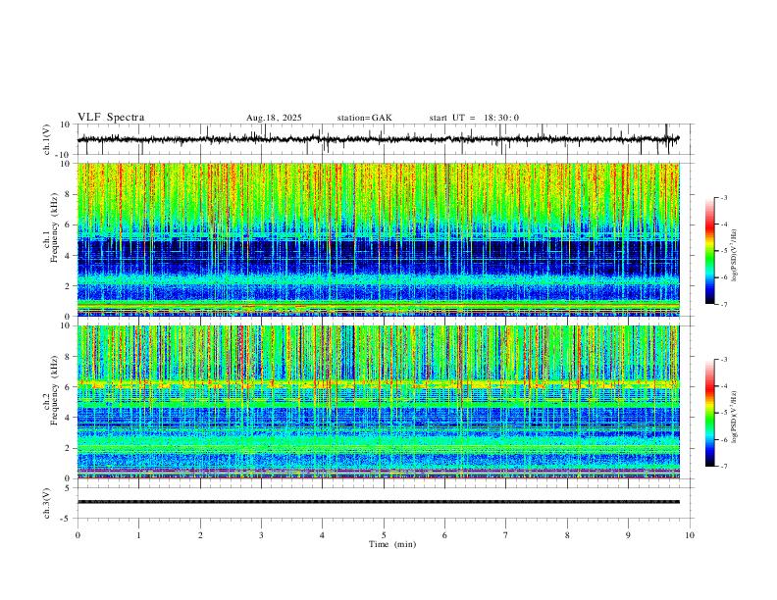
Task: Click the '-3' tick on upper colorbar
Action: tap(723, 197)
